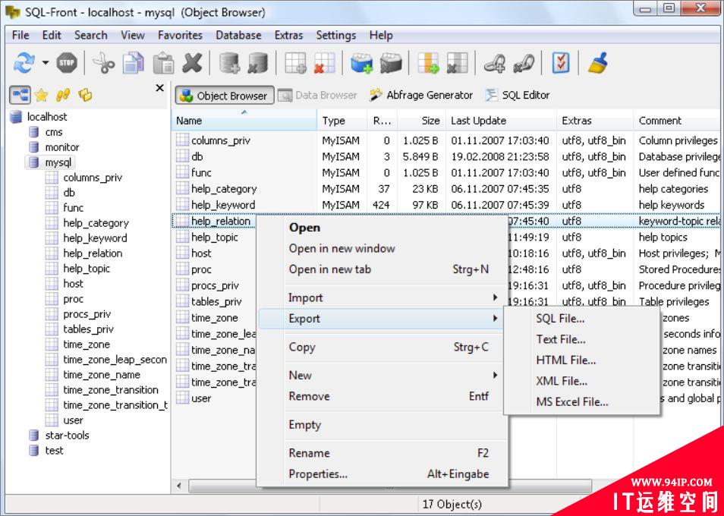
Task: Open the Database menu
Action: tap(238, 35)
